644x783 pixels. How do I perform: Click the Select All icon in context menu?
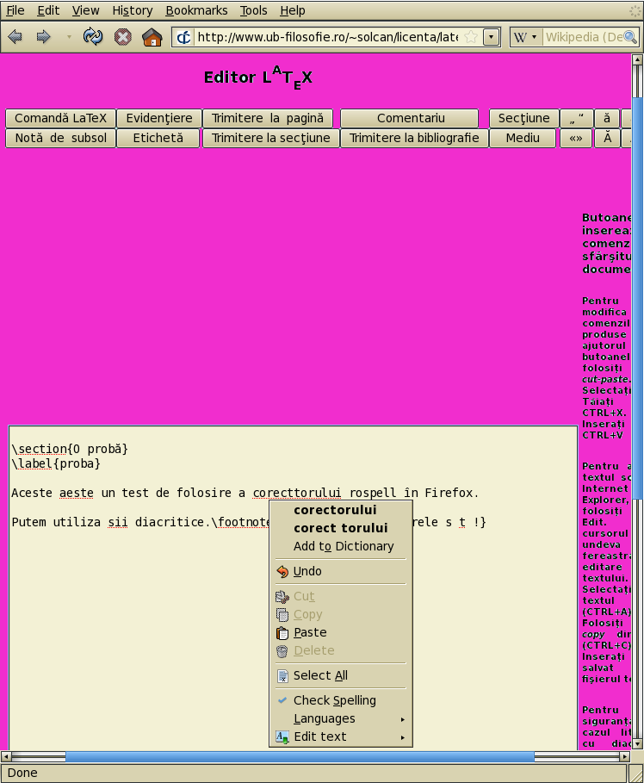(x=282, y=675)
